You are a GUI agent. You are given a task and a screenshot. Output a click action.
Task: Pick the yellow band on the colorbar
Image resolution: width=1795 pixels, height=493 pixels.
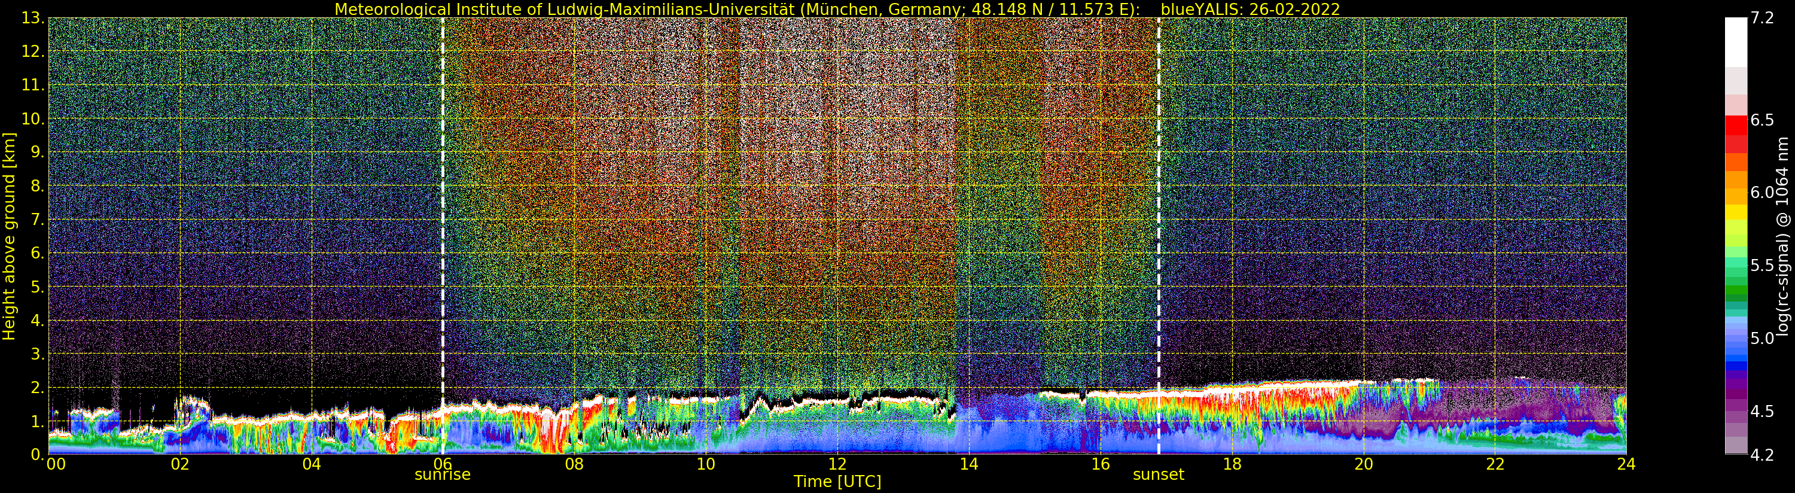pos(1736,212)
